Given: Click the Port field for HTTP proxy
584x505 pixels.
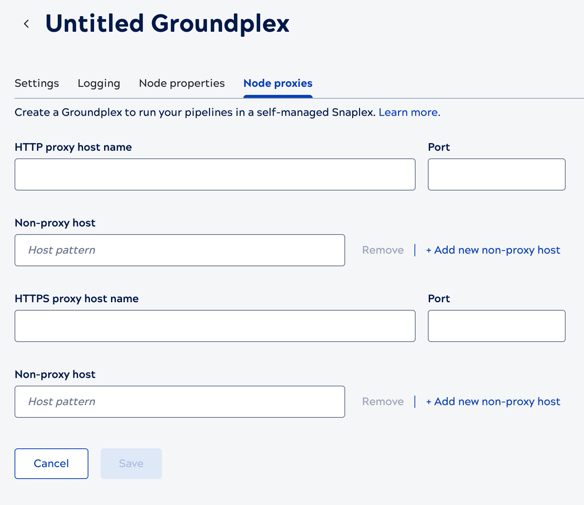Looking at the screenshot, I should point(497,174).
